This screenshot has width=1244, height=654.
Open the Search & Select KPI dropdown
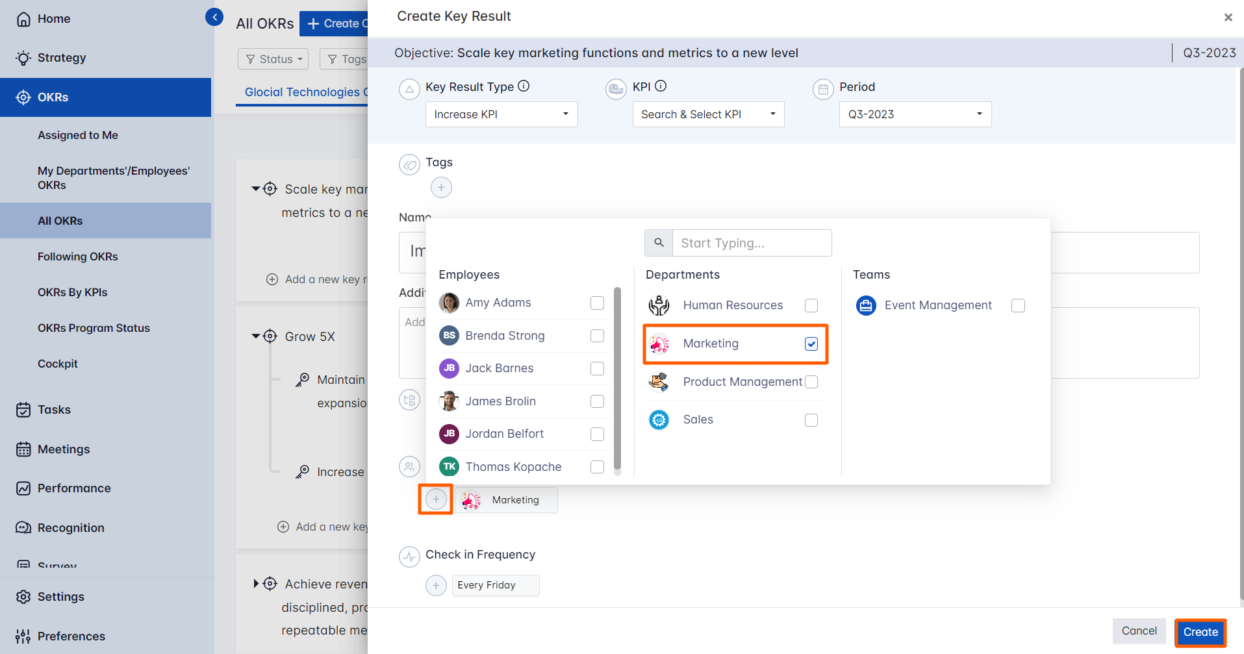pyautogui.click(x=708, y=114)
